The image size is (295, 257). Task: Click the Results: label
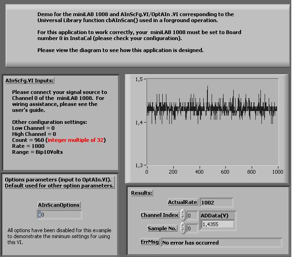[x=142, y=193]
